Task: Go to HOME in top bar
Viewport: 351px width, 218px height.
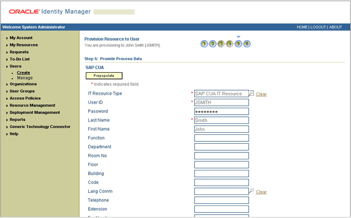Action: [x=302, y=27]
